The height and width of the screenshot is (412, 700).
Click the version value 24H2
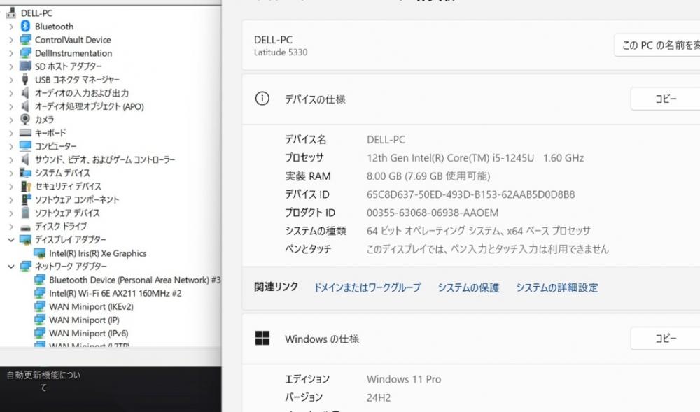[x=379, y=397]
